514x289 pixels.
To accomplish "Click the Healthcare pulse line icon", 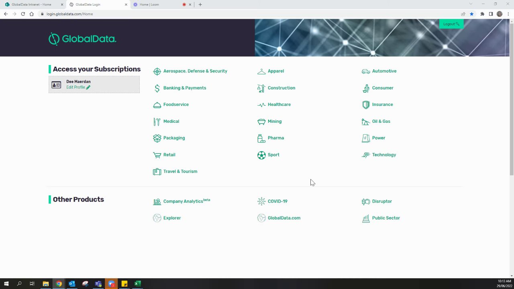I will tap(261, 105).
